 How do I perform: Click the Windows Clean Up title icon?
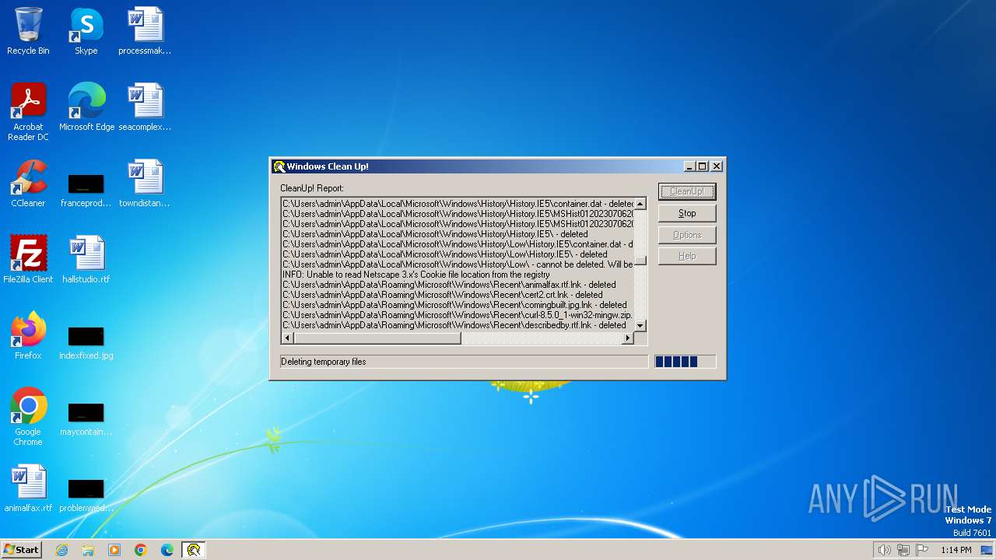[279, 166]
